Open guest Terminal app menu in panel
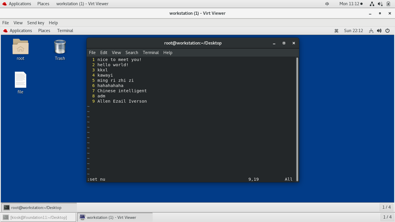The height and width of the screenshot is (222, 395). (65, 31)
